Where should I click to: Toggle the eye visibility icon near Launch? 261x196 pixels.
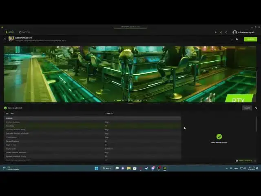(x=237, y=39)
